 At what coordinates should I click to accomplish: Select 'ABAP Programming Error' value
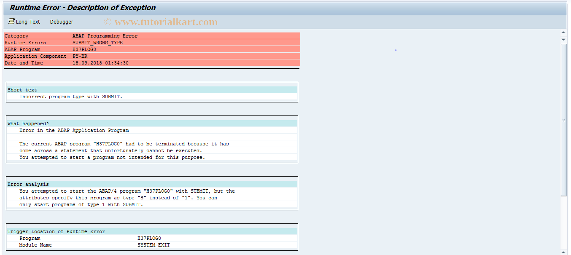click(x=105, y=36)
